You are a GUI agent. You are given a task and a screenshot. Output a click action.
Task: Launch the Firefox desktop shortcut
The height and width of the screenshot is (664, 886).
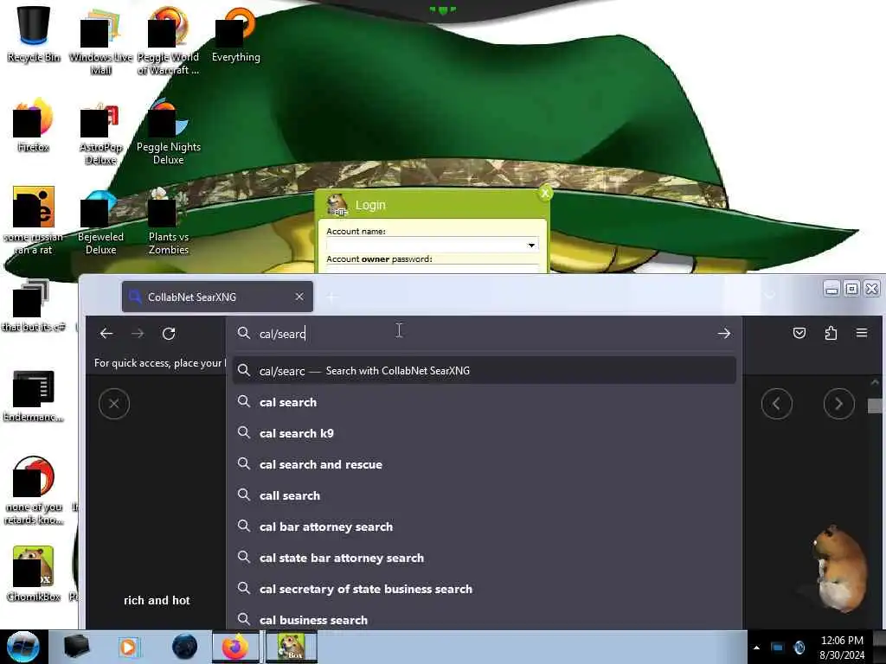[x=34, y=125]
